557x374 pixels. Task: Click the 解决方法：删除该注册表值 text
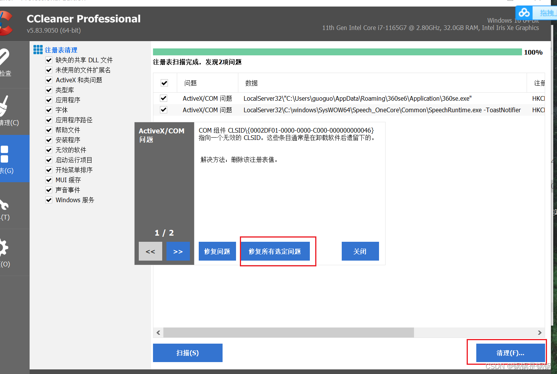click(x=239, y=160)
